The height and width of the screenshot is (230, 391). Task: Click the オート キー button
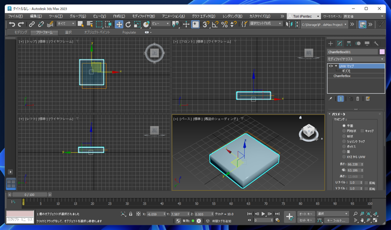[x=306, y=214]
